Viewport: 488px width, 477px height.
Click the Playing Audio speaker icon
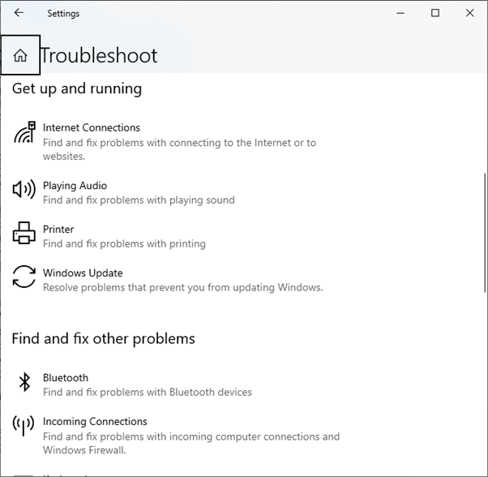pos(24,190)
